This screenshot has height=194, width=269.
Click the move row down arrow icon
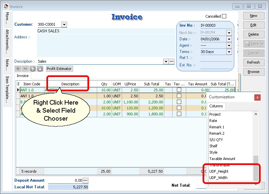40,69
